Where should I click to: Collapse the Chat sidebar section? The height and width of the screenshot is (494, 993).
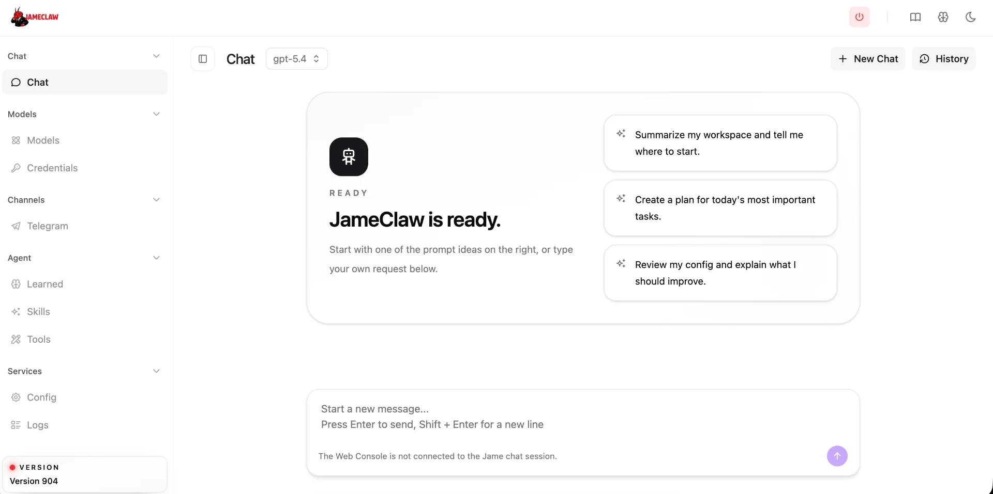point(156,56)
